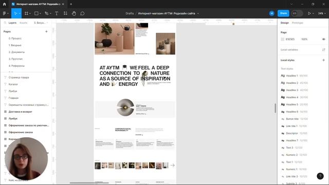
Task: Click the circular Soft Touch lamp image
Action: [x=125, y=107]
